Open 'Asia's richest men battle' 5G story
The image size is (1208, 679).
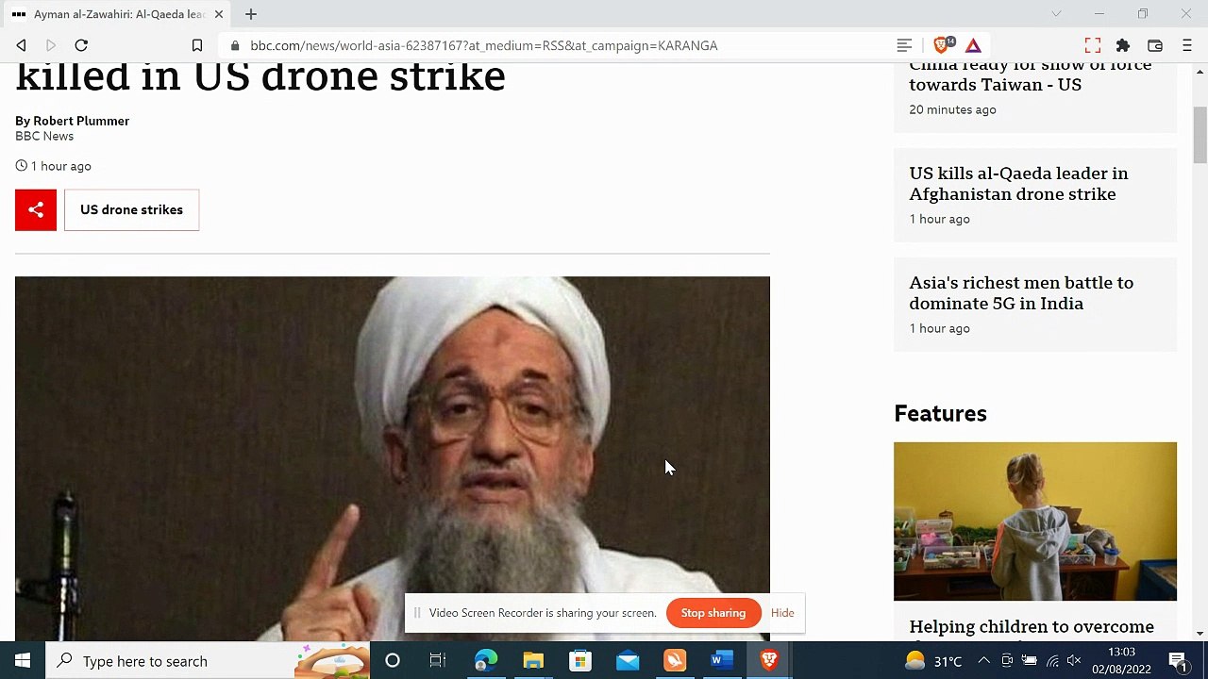tap(1021, 293)
